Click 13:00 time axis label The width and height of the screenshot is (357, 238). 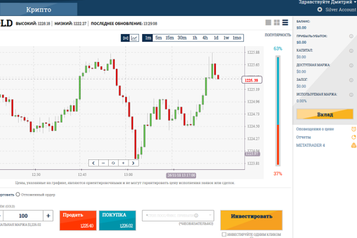pyautogui.click(x=128, y=175)
